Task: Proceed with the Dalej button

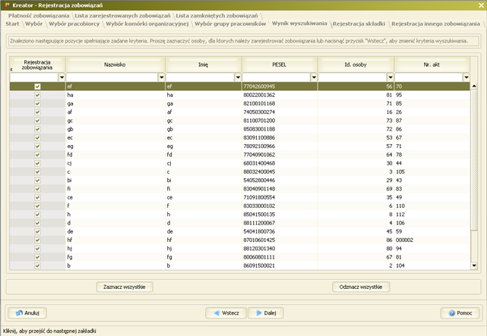Action: point(266,312)
